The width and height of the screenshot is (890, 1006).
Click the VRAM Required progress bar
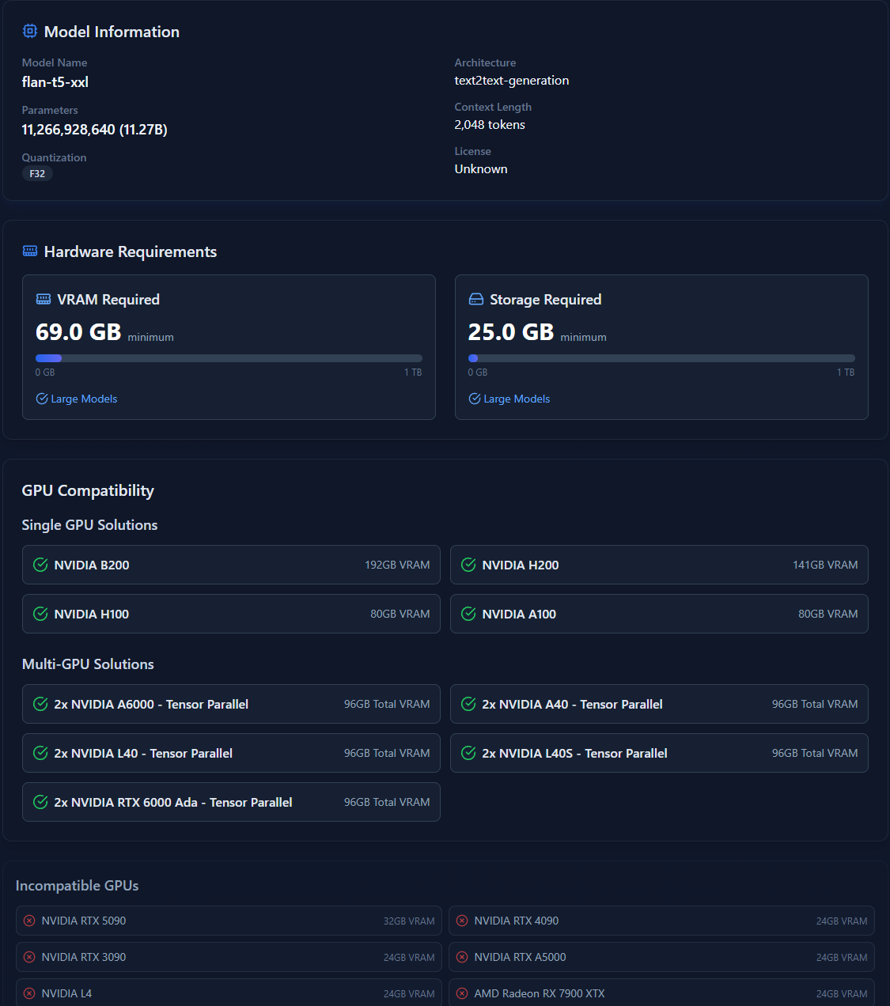(x=229, y=357)
